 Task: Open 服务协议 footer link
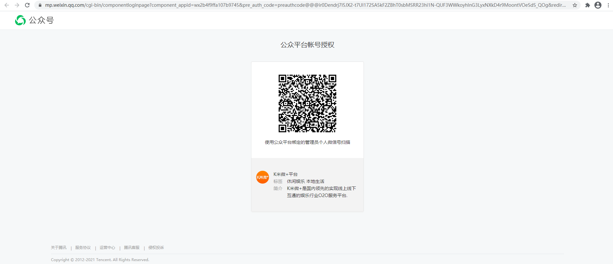(x=83, y=248)
